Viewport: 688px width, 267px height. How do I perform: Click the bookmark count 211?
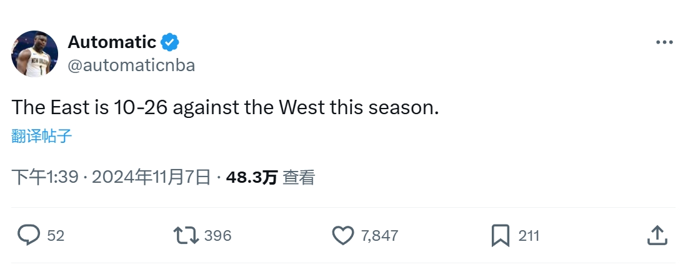pos(529,236)
